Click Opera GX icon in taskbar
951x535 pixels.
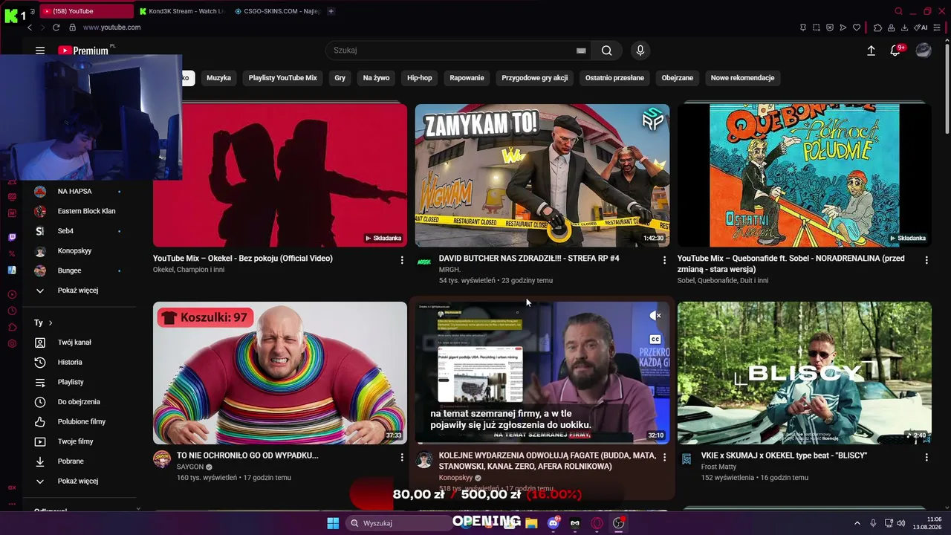(597, 523)
